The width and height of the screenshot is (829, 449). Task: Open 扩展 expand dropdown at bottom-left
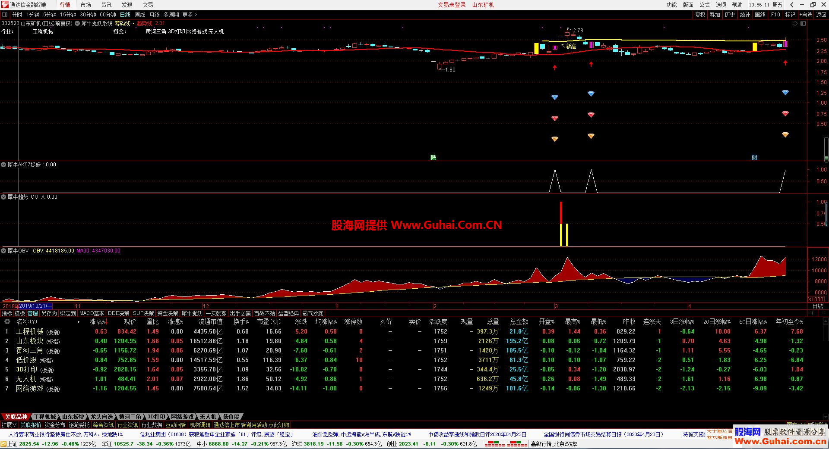tap(9, 425)
